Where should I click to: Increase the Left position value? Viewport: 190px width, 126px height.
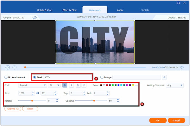[x=108, y=92]
